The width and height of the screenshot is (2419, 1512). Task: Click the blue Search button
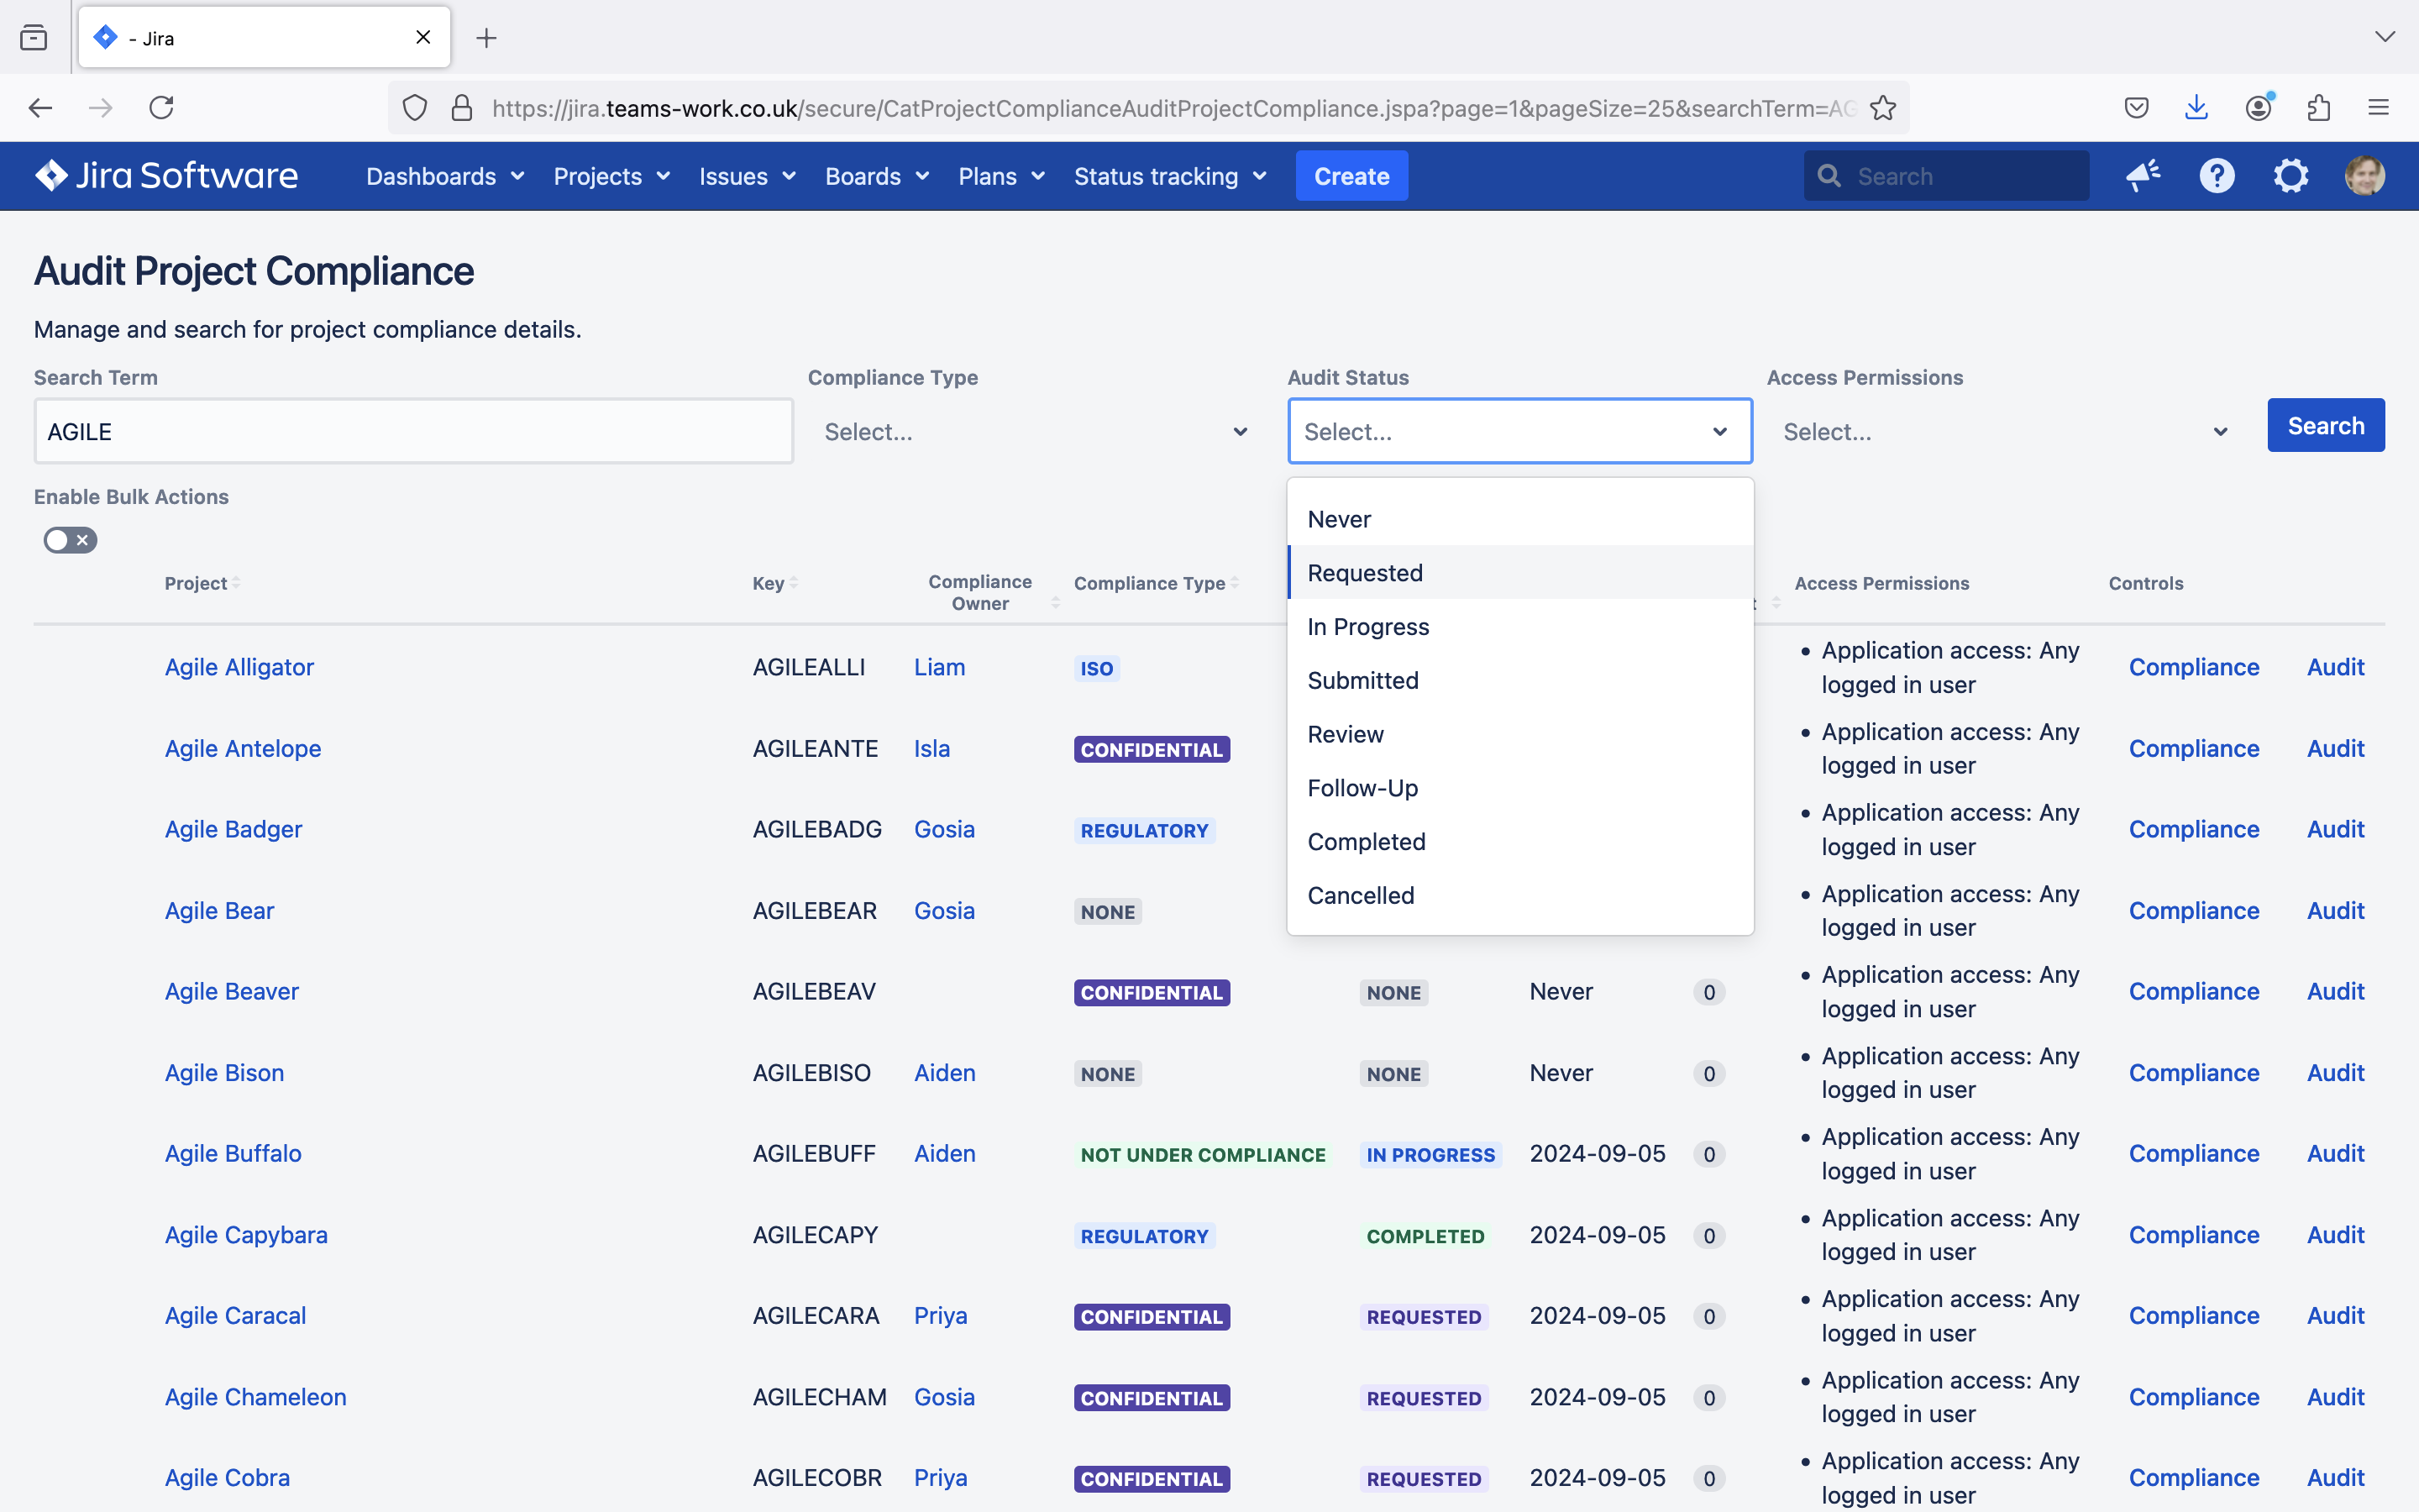tap(2325, 426)
